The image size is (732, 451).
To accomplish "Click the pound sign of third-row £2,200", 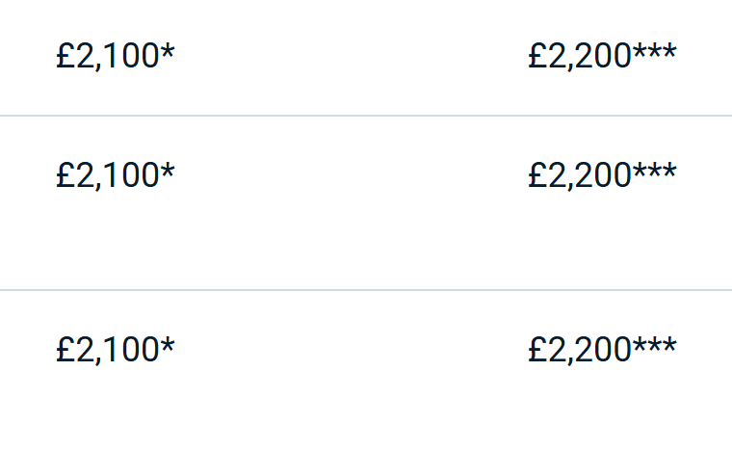I will coord(537,350).
